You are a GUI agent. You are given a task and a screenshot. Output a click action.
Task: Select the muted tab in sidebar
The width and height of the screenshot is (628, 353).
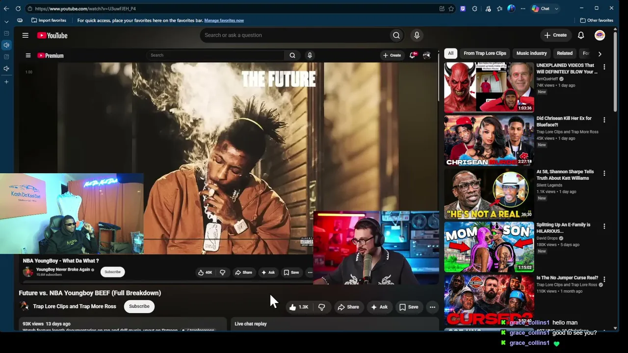6,69
